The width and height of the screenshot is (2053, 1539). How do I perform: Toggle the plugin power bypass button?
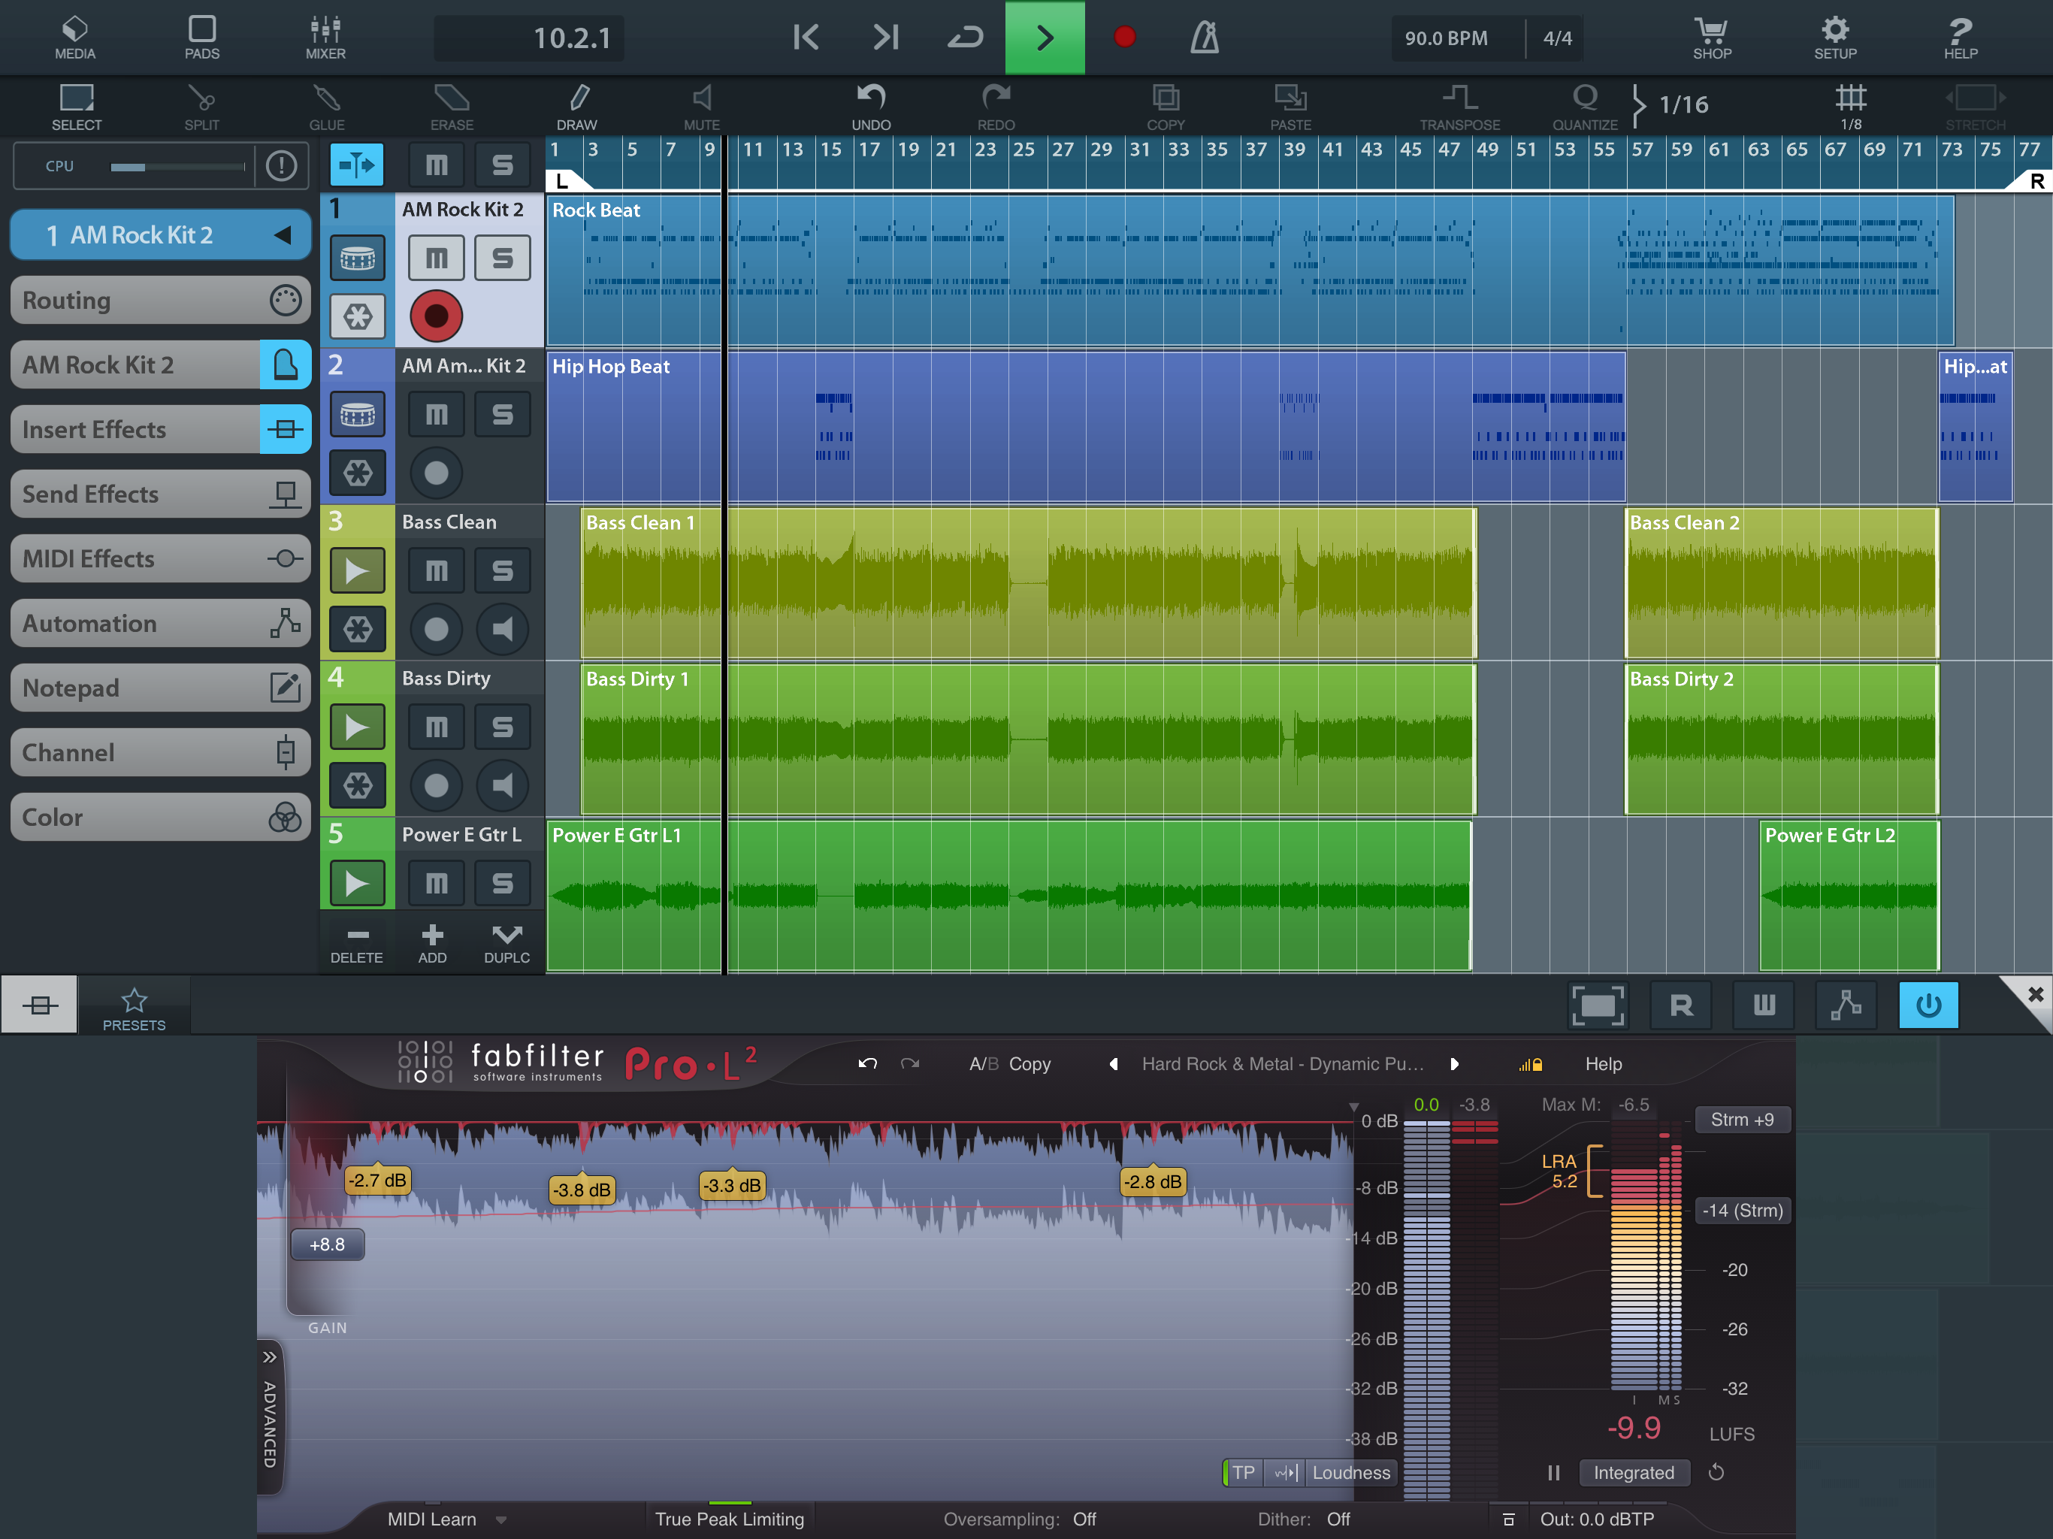[x=1928, y=1005]
